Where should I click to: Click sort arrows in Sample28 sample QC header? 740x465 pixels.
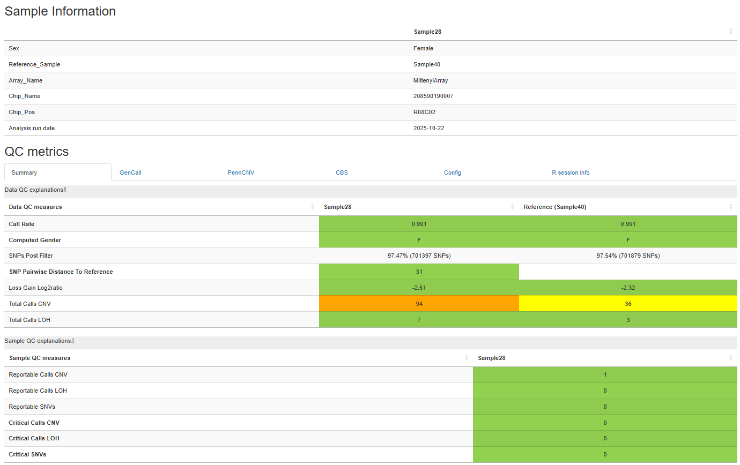[730, 358]
